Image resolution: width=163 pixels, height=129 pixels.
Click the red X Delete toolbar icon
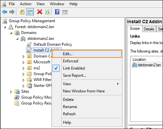click(x=40, y=12)
